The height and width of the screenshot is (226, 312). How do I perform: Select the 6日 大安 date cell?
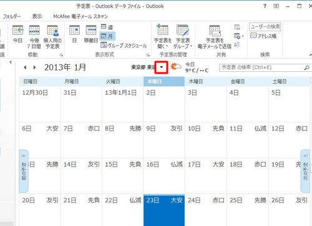[40, 140]
